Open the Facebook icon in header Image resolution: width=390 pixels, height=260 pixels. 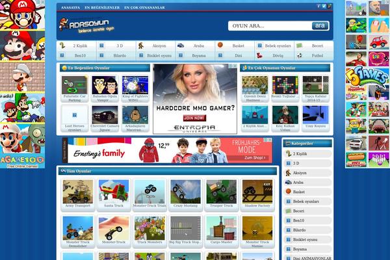coord(318,6)
